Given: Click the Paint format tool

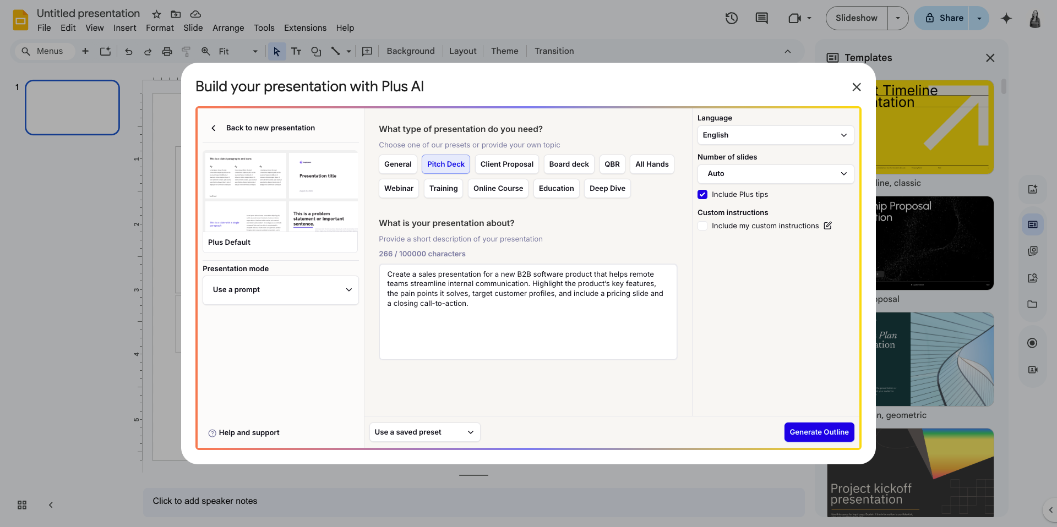Looking at the screenshot, I should 186,51.
